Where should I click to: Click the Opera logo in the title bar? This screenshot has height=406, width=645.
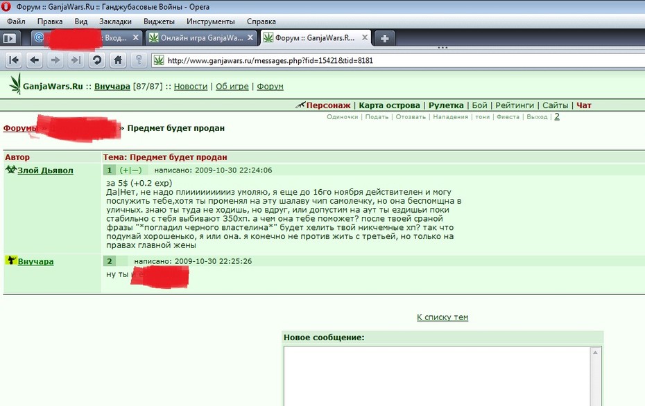tap(6, 6)
